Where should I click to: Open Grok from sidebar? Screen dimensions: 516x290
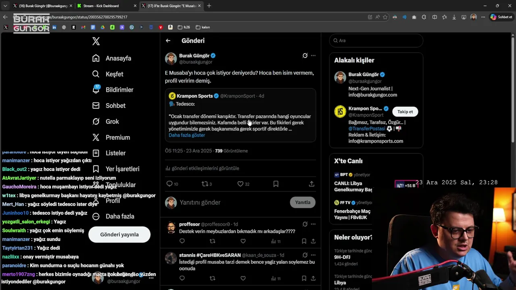[106, 121]
